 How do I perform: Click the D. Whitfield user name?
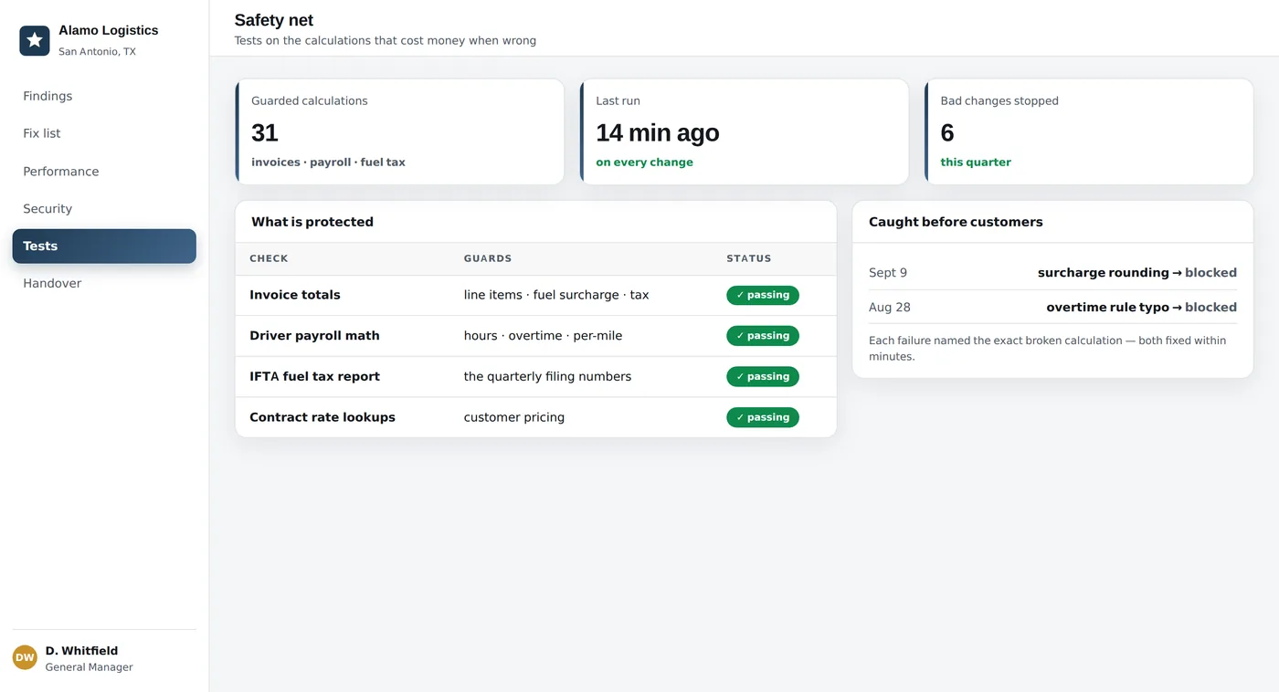coord(81,651)
